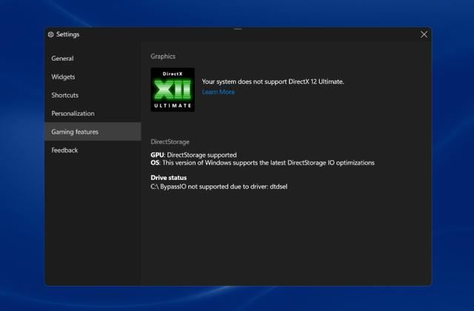Open the General settings page
Image resolution: width=474 pixels, height=311 pixels.
[x=62, y=58]
